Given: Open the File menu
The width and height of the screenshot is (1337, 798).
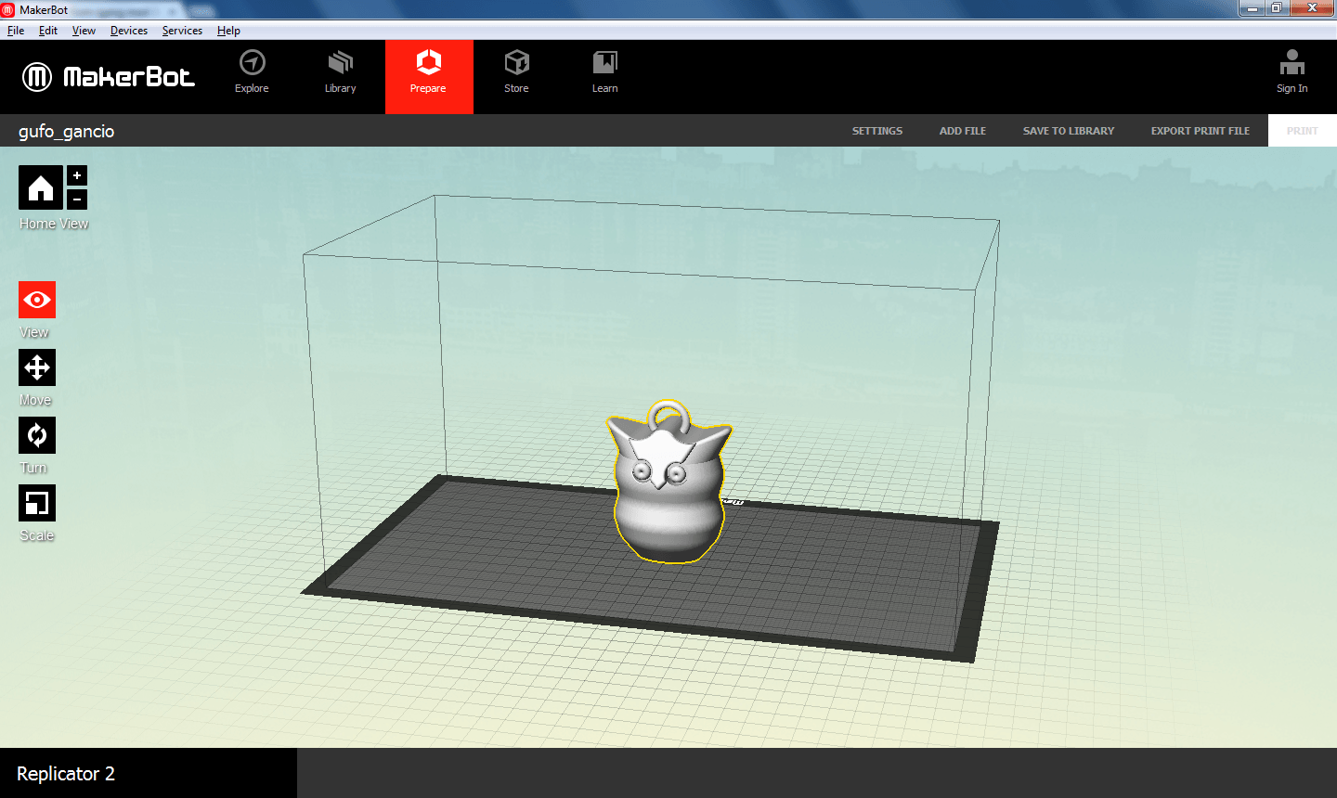Looking at the screenshot, I should point(16,31).
